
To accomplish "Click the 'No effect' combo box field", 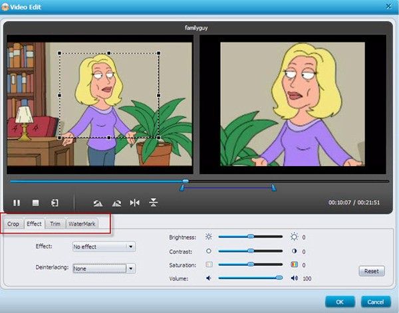I will (x=104, y=247).
